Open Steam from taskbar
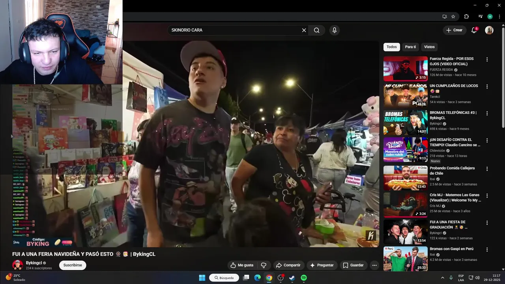This screenshot has width=505, height=284. (292, 278)
